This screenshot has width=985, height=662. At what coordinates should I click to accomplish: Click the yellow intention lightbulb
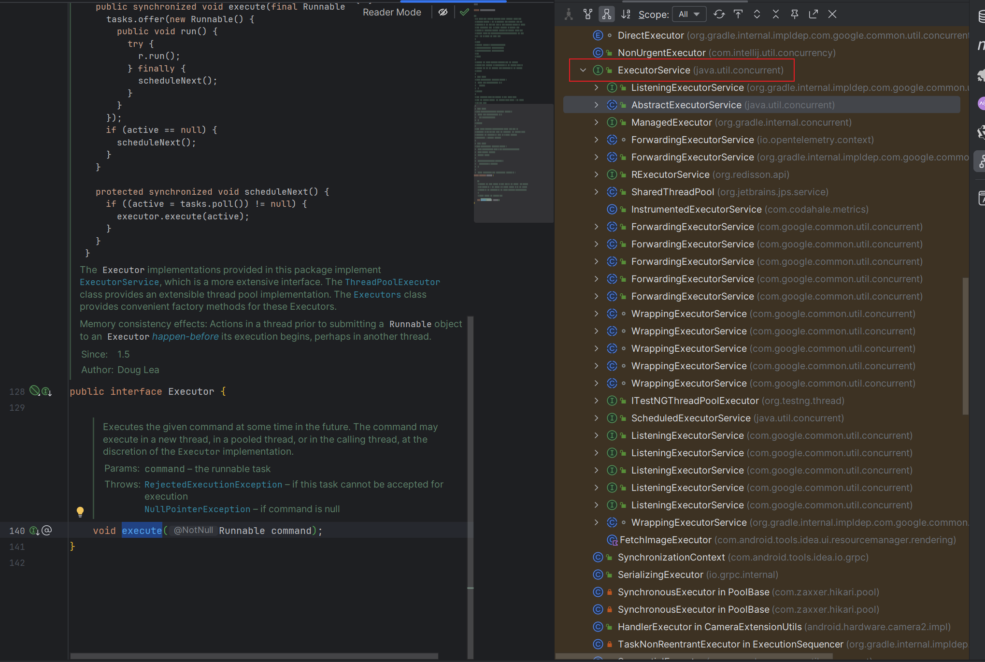tap(80, 511)
